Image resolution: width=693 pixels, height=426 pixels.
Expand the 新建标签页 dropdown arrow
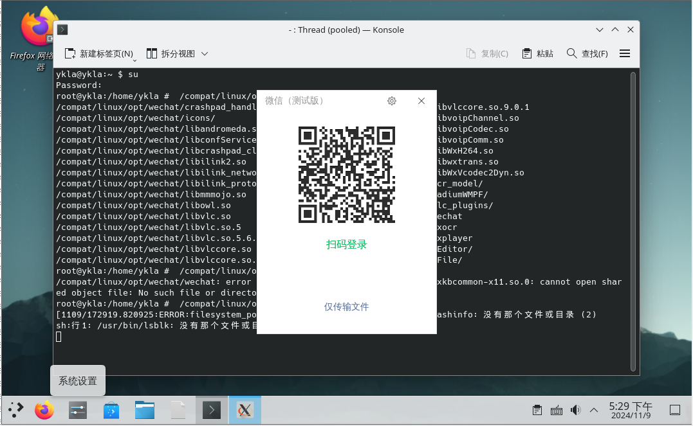134,60
